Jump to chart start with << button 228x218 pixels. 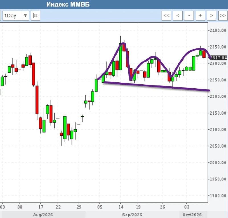(x=166, y=16)
